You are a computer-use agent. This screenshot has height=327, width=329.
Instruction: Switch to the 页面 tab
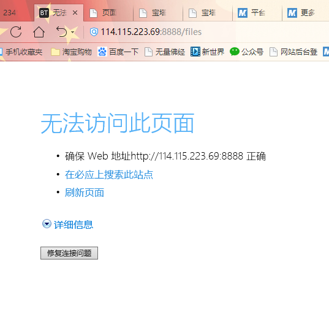click(108, 13)
